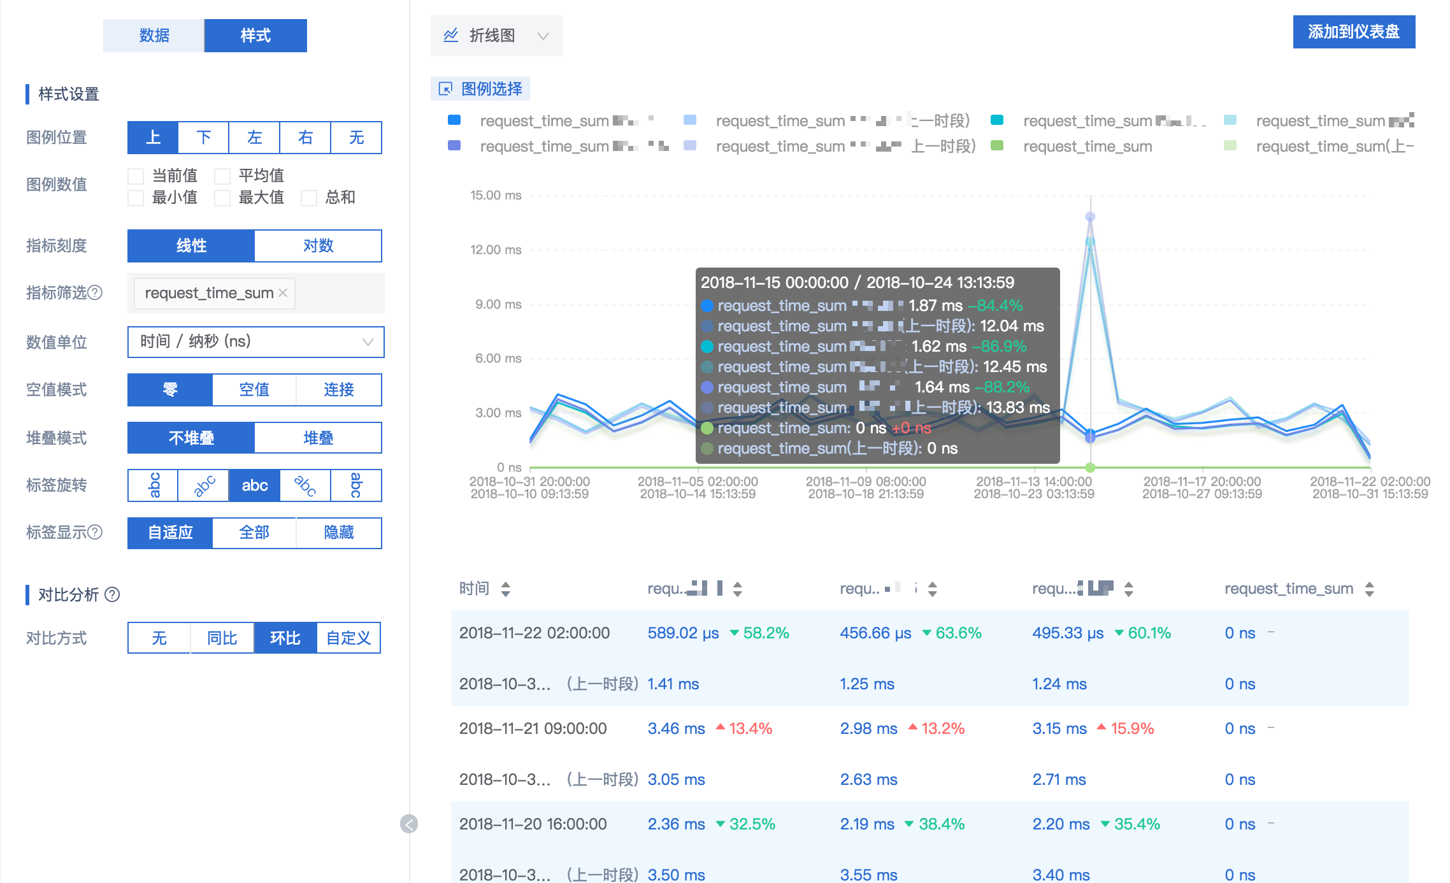Set comparison mode to 自定义

[348, 638]
